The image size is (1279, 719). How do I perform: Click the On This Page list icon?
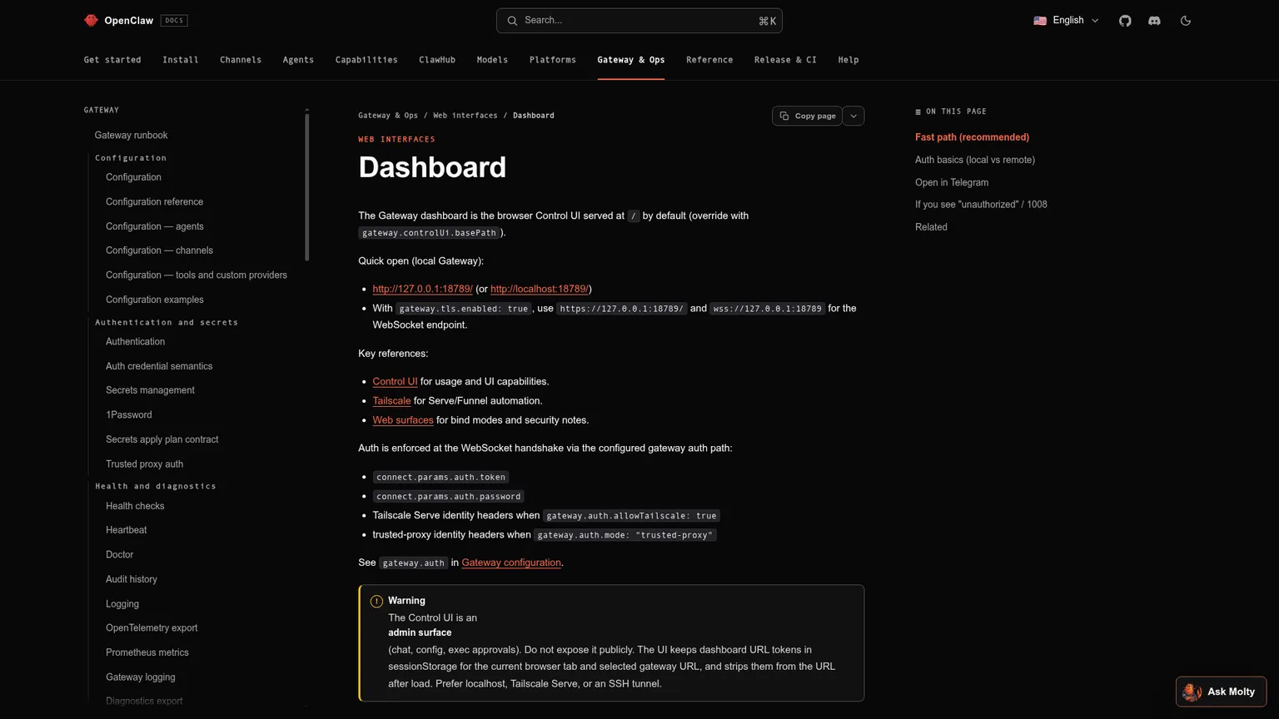pyautogui.click(x=918, y=112)
